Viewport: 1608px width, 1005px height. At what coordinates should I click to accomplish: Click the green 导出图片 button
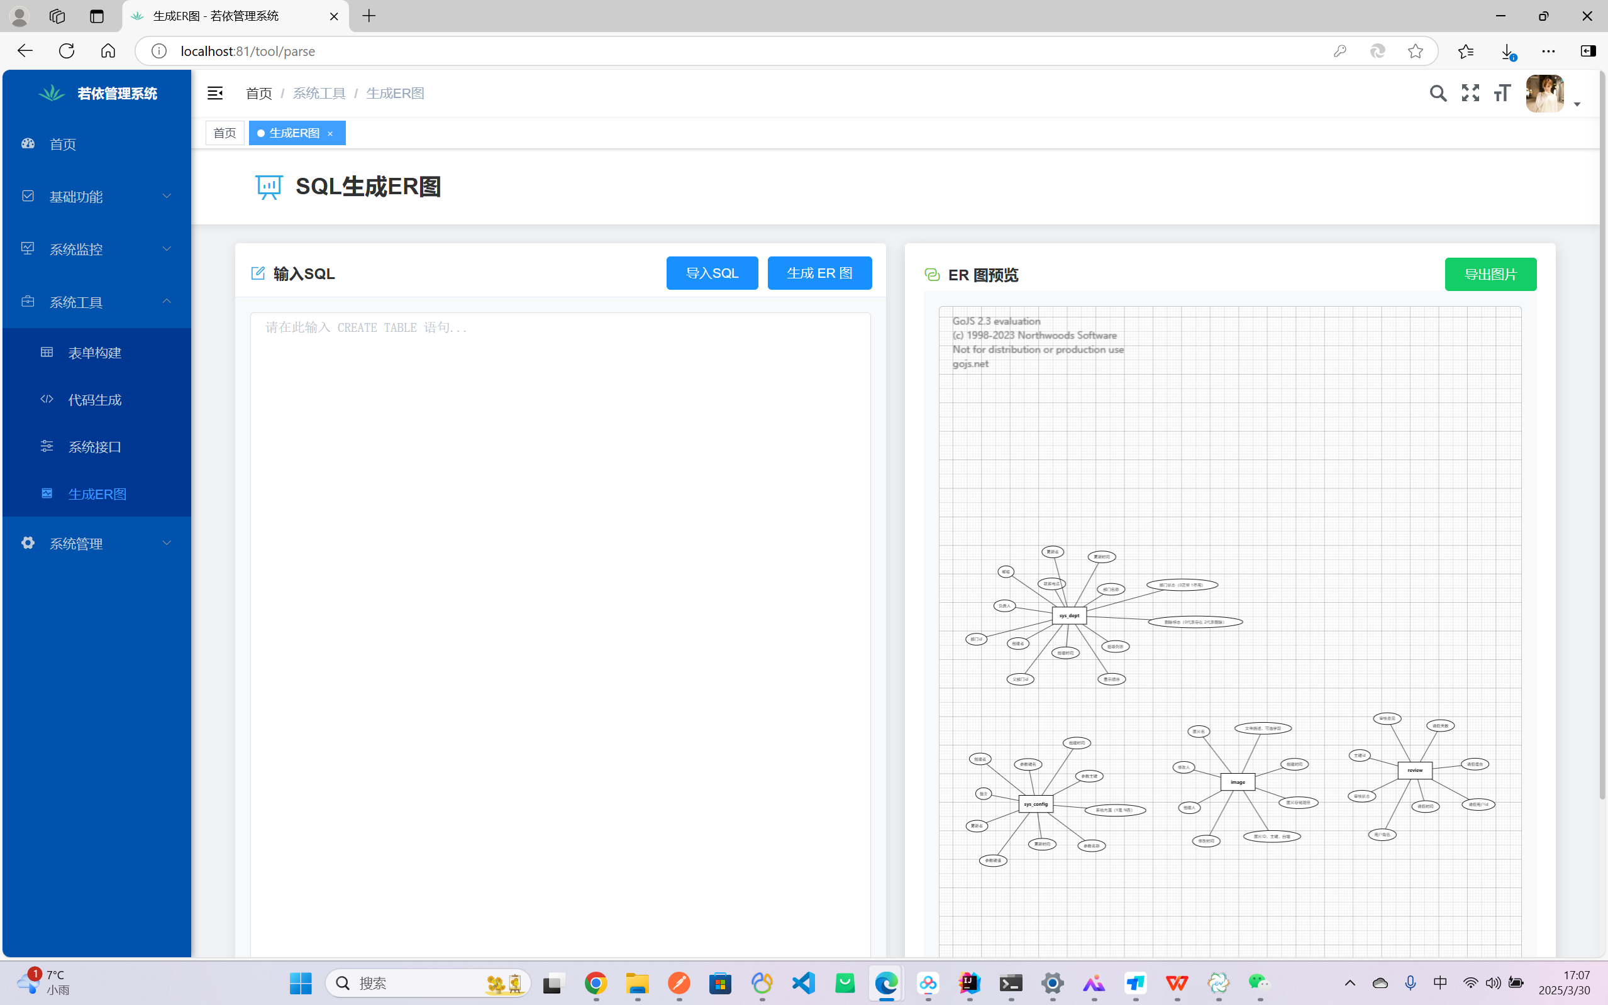coord(1490,275)
